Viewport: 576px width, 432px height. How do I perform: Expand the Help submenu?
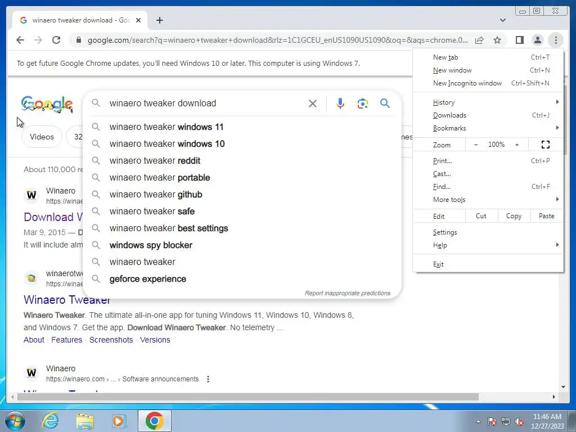[x=488, y=245]
